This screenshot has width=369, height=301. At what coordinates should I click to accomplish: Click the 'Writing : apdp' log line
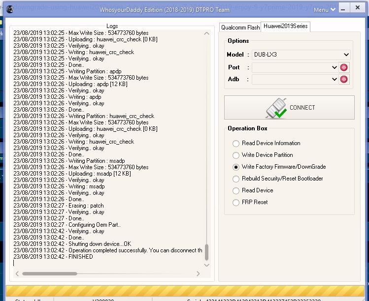(58, 97)
